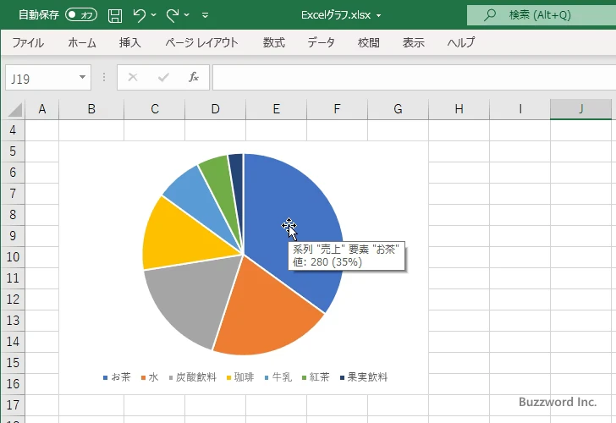Click the dark navy 果実飲料 pie slice
Screen dimensions: 616x423
(237, 177)
